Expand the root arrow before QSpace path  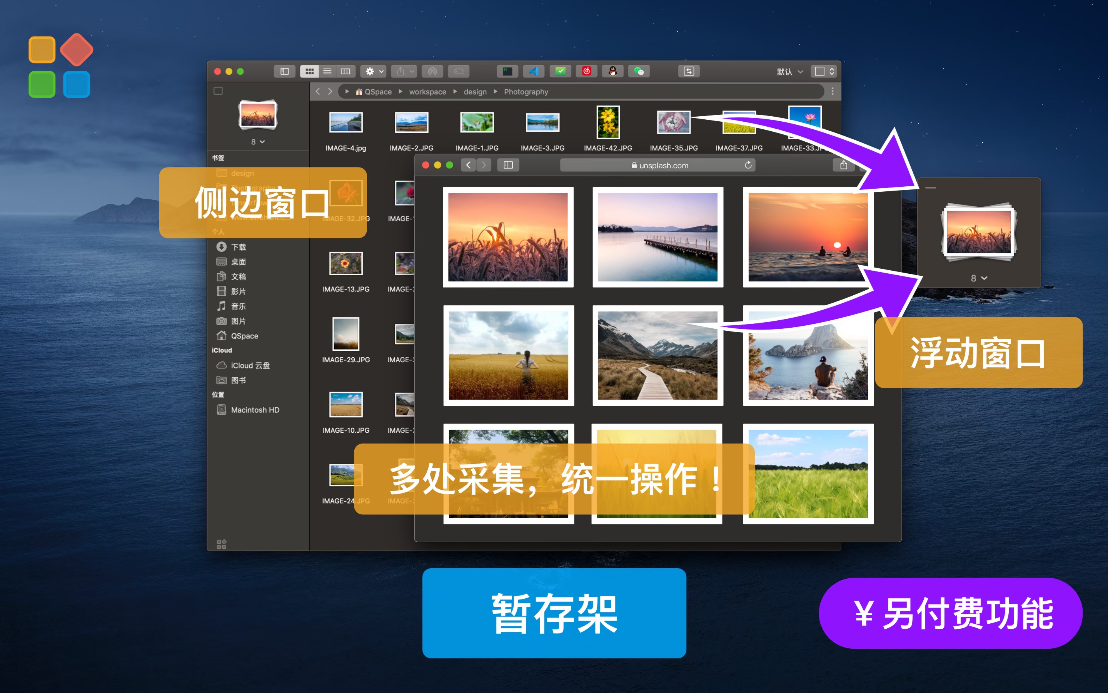pos(347,92)
